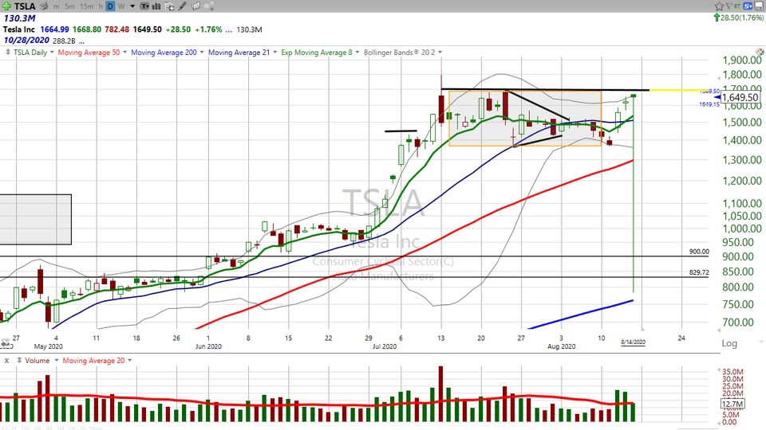Switch to the Weekly (W) timeframe
766x430 pixels.
coord(120,6)
